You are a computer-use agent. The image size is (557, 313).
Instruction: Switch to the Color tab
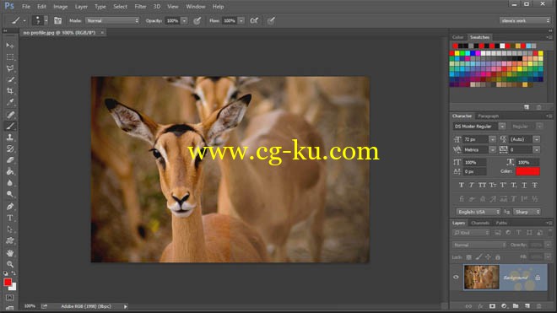[457, 37]
